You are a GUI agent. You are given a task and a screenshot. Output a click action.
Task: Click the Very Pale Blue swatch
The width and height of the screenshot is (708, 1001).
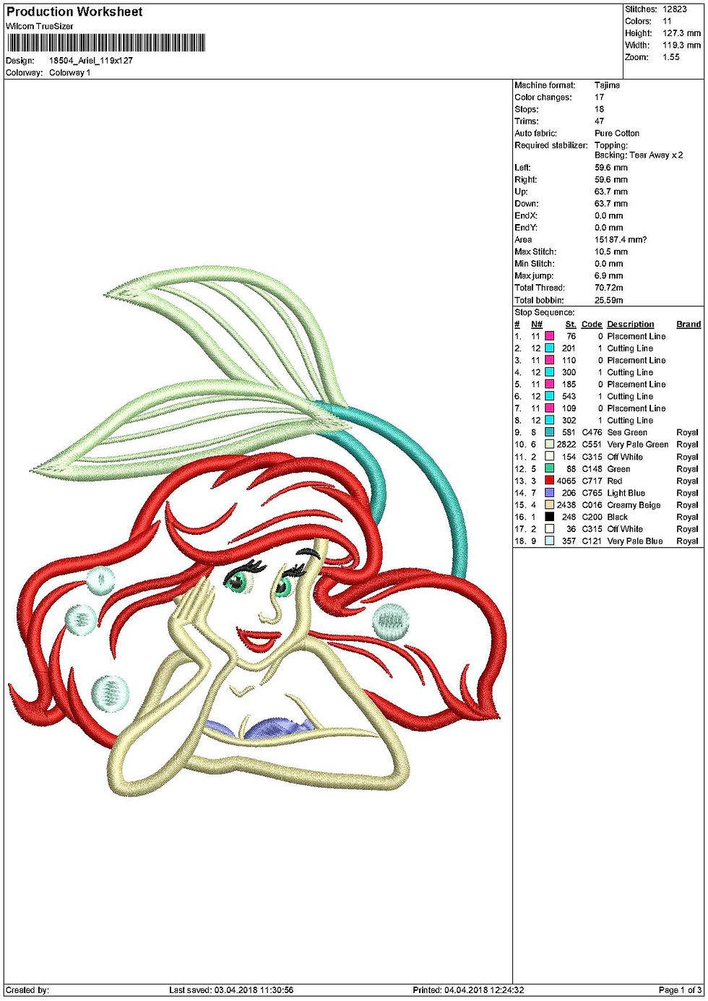549,541
